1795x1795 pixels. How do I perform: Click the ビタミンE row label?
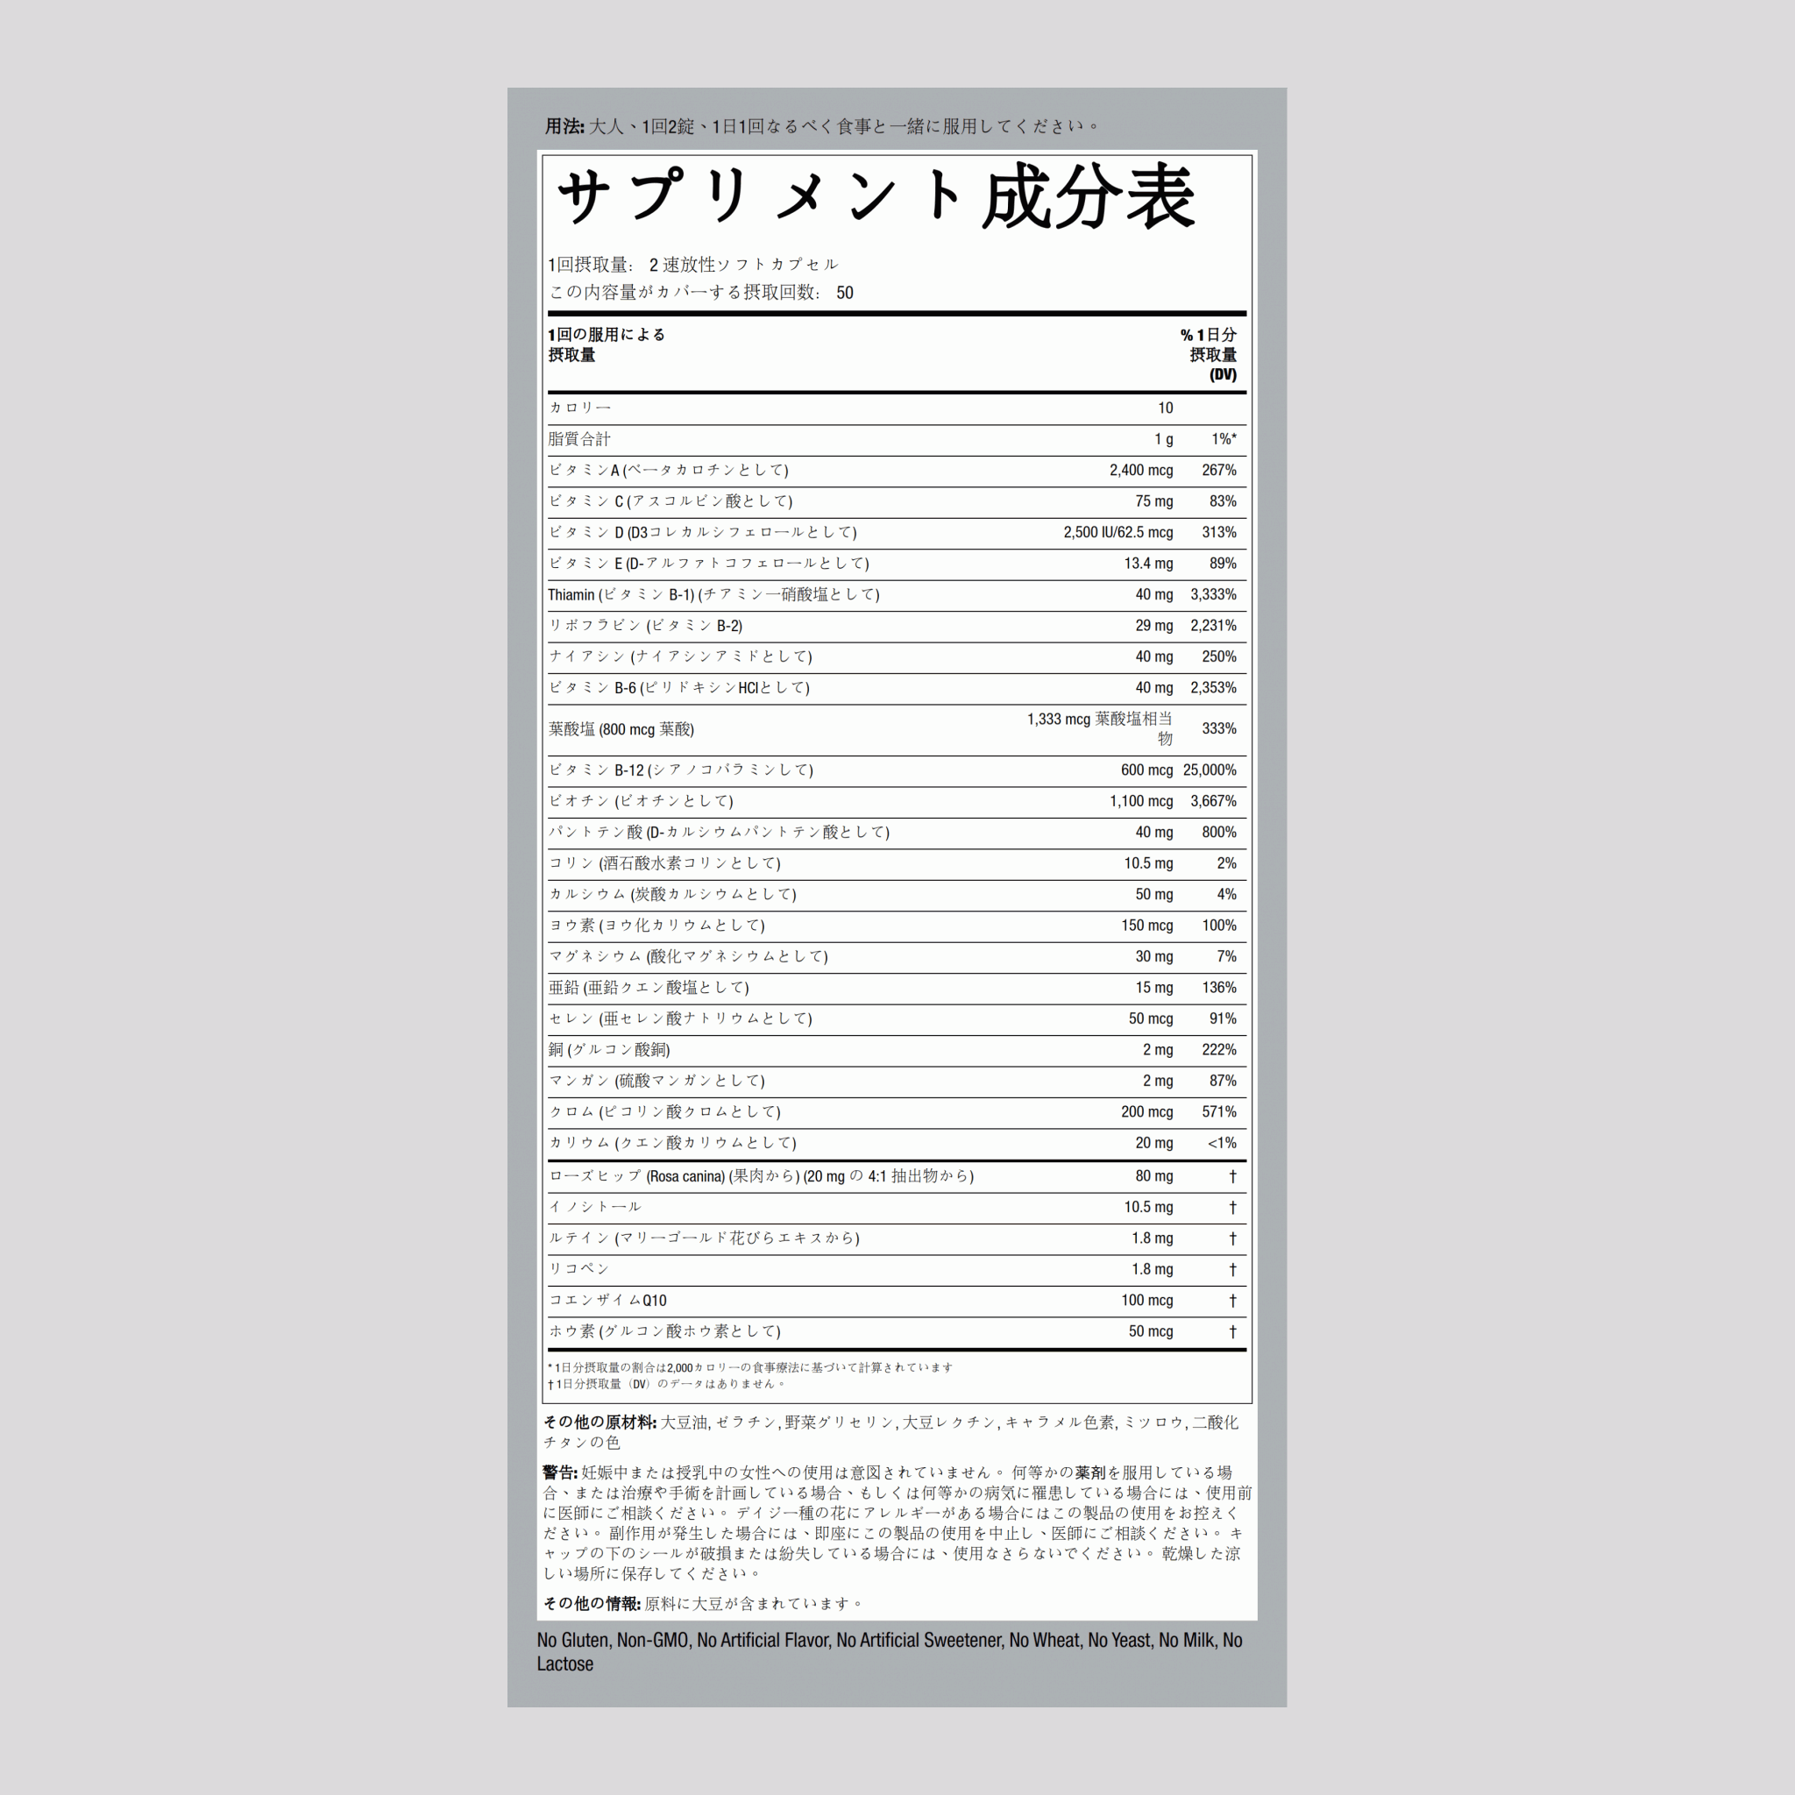point(709,563)
